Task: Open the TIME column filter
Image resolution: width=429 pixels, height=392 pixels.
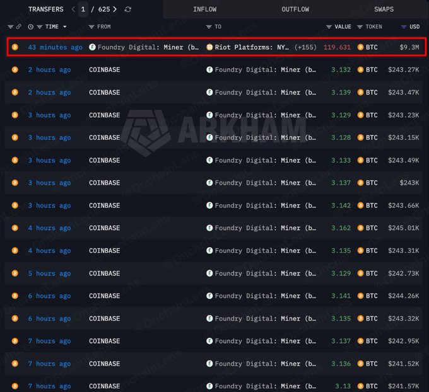Action: (40, 27)
